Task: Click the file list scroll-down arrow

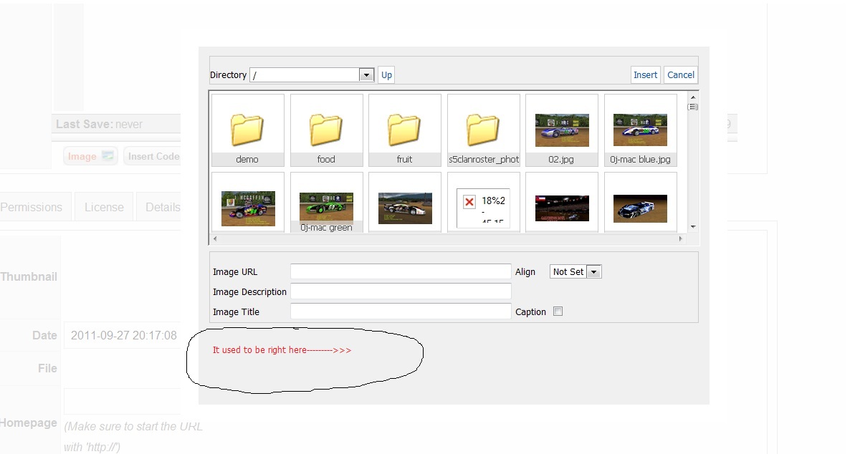Action: [x=693, y=227]
